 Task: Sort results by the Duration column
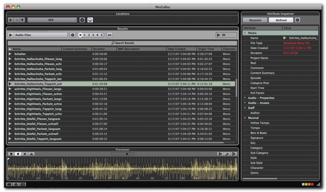(104, 49)
